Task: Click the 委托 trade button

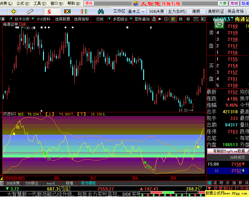Action: (89, 3)
